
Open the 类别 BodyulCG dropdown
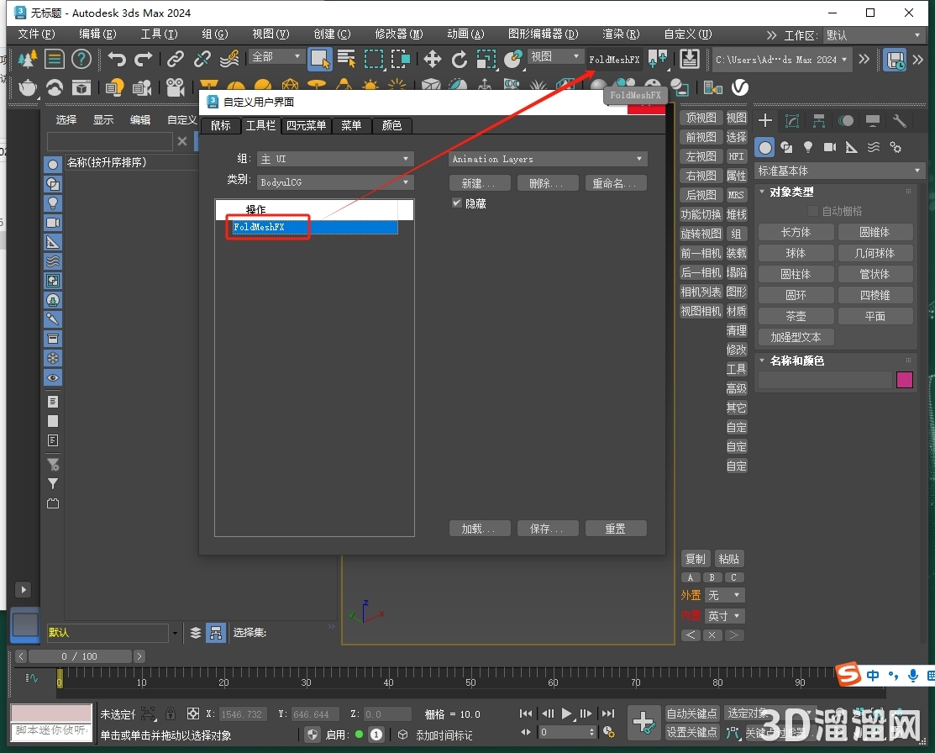335,182
